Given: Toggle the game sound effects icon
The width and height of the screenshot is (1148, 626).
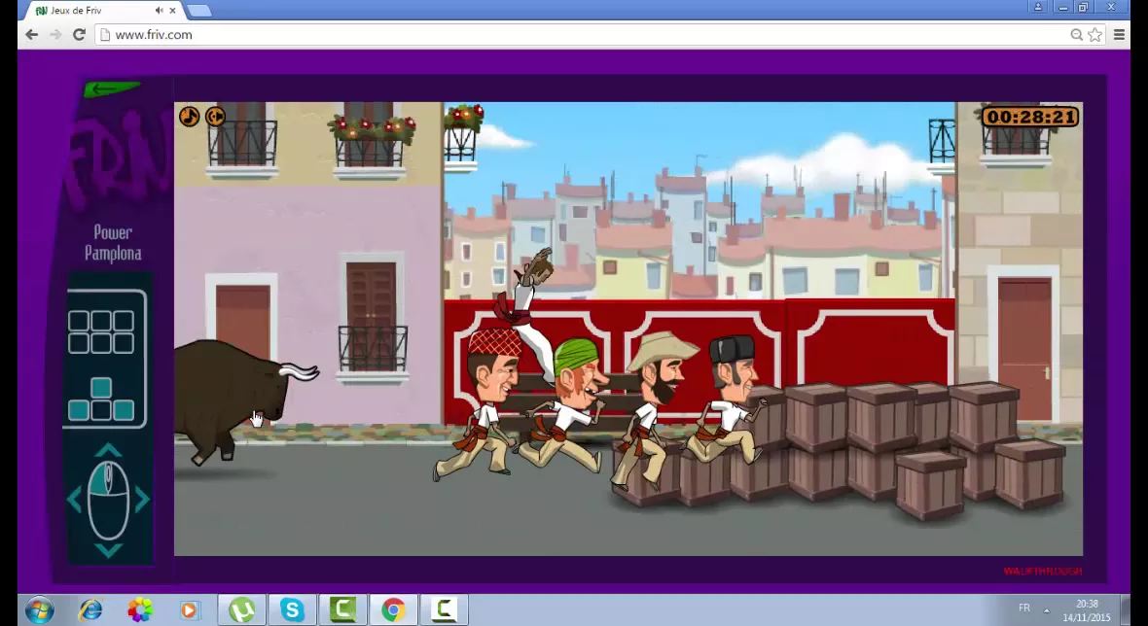Looking at the screenshot, I should [215, 117].
